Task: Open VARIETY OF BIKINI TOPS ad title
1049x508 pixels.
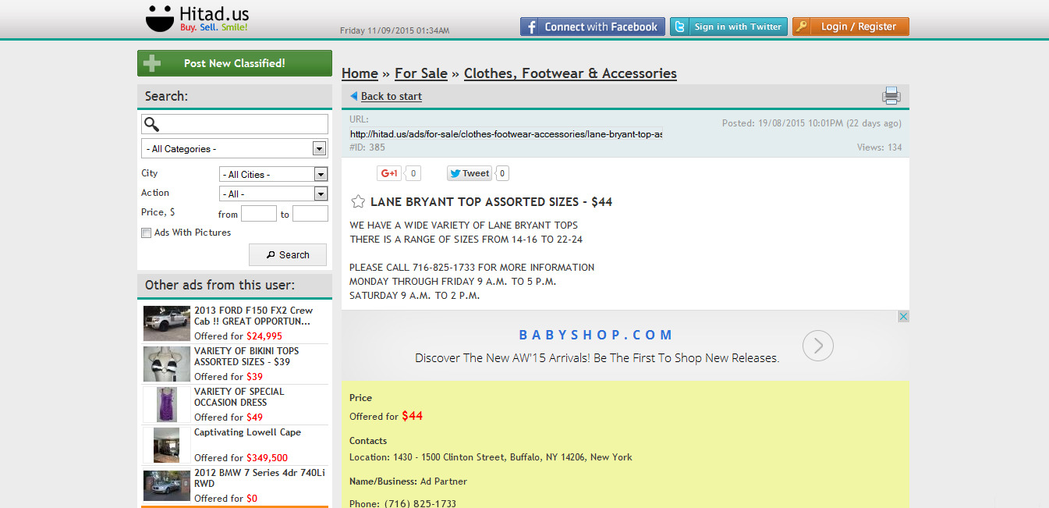Action: tap(246, 357)
